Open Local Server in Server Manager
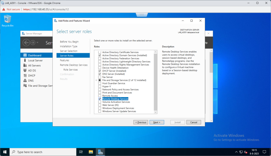The width and height of the screenshot is (271, 156). tap(37, 60)
